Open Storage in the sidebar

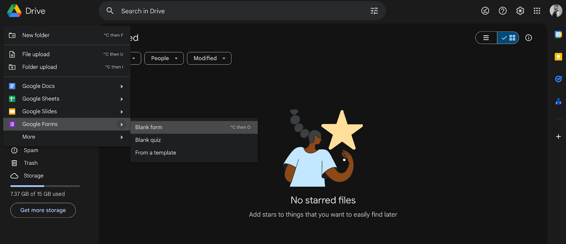[x=34, y=176]
